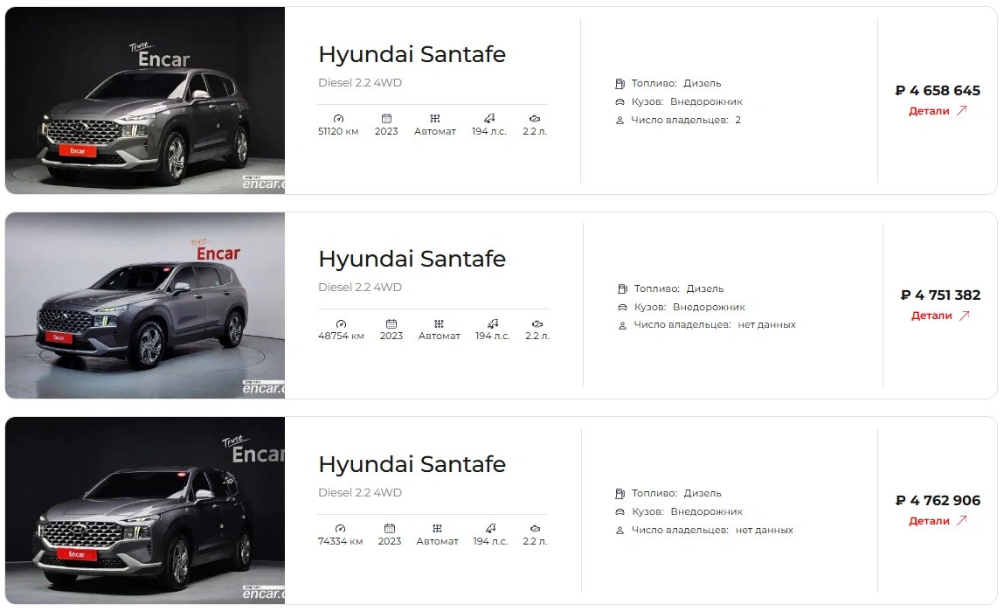This screenshot has height=611, width=1004.
Task: Click the fuel pump icon in the first listing
Action: (620, 83)
